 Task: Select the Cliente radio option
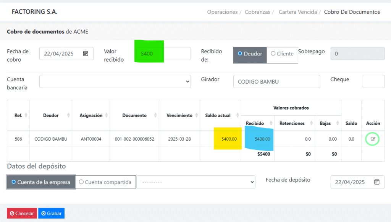click(282, 54)
